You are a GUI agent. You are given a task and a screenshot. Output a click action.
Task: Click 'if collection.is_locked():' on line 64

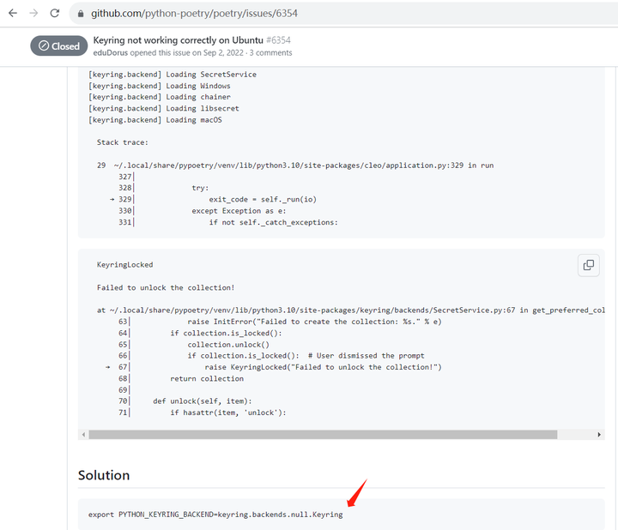[x=227, y=333]
